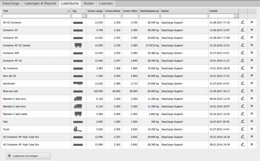Open the Lizenzen tab
Screen dimensions: 260x161
pos(106,3)
